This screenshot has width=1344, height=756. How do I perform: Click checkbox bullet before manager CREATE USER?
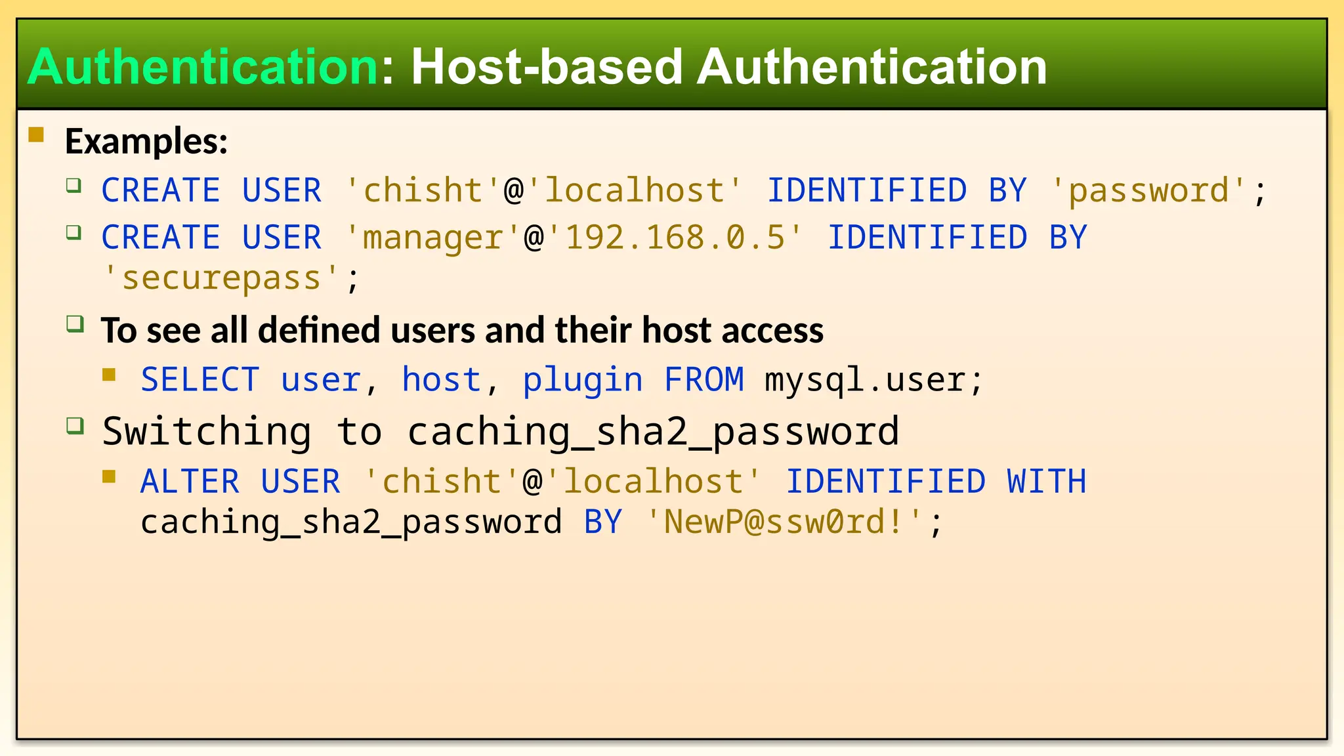coord(74,232)
